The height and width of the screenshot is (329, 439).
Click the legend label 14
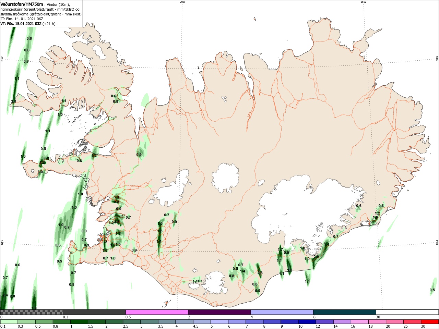pos(335,327)
